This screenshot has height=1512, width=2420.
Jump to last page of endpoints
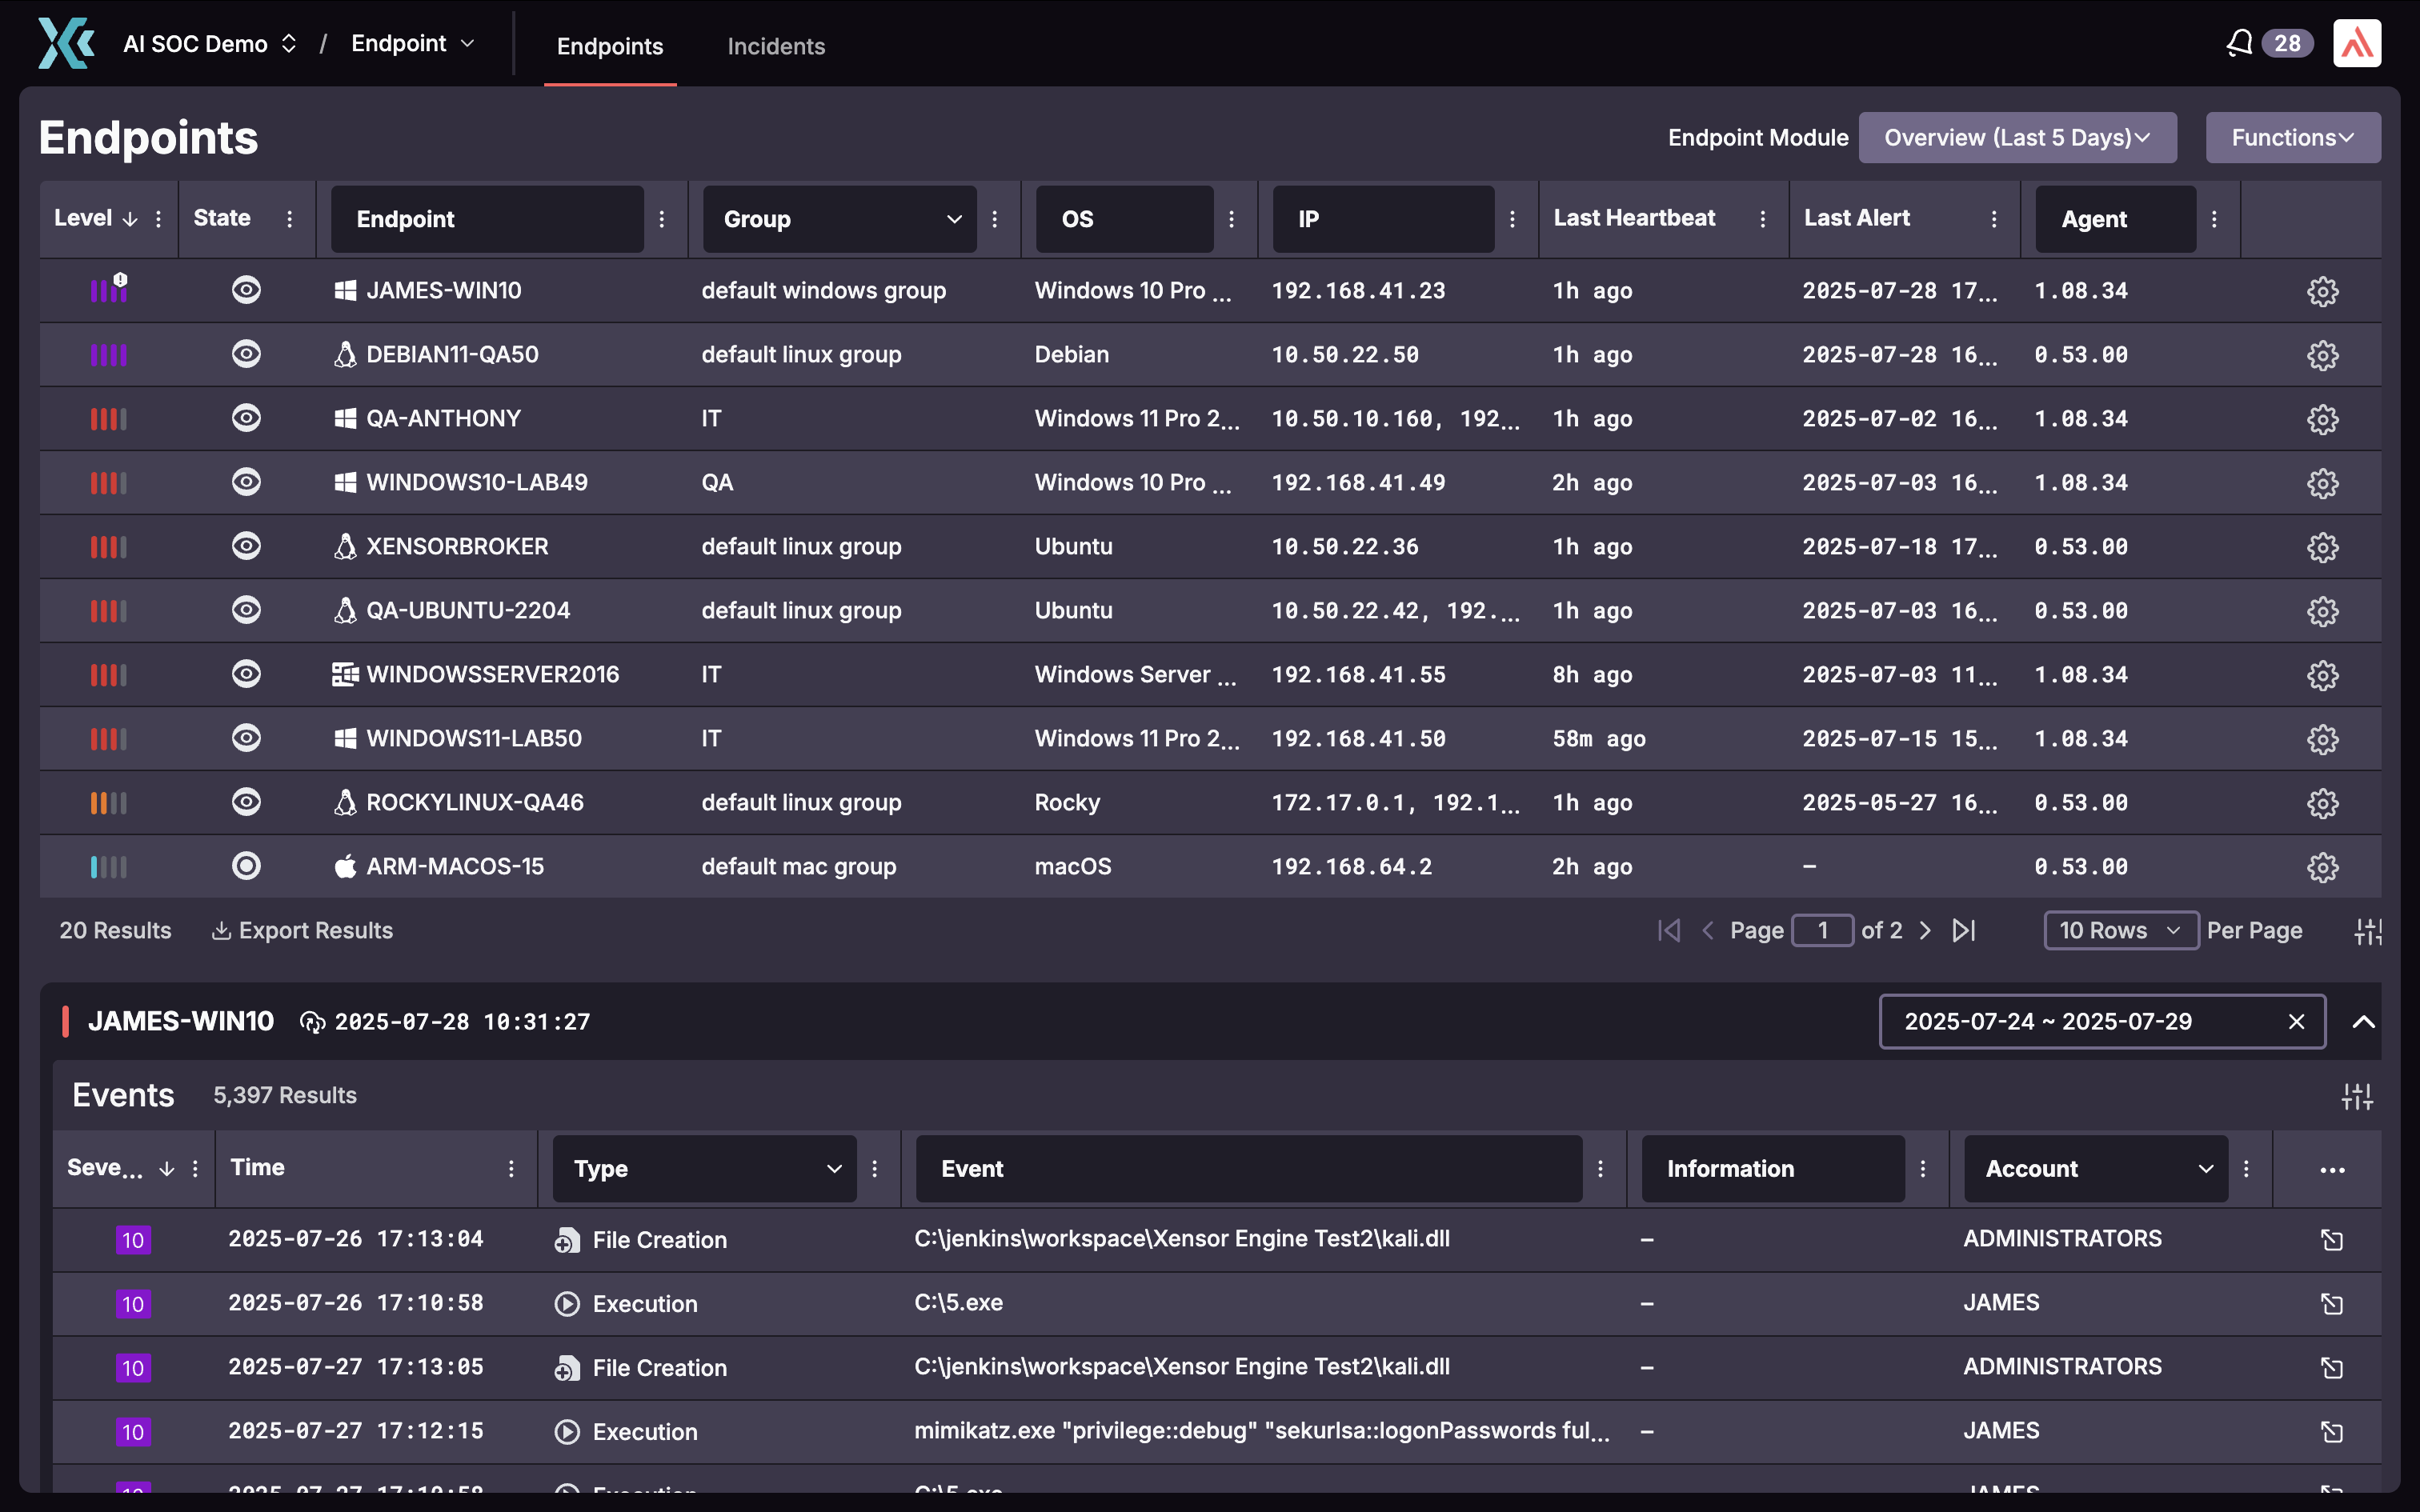1964,931
